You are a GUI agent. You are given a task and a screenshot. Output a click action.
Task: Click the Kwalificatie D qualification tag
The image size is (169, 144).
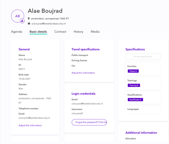tap(135, 100)
